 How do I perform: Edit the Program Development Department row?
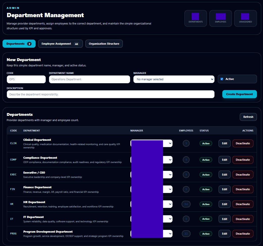click(224, 234)
